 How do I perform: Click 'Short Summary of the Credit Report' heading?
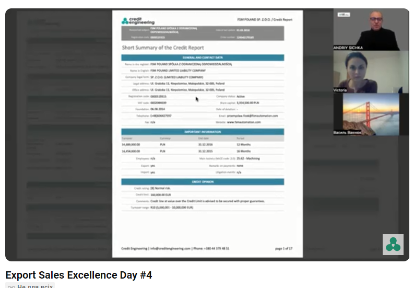163,48
